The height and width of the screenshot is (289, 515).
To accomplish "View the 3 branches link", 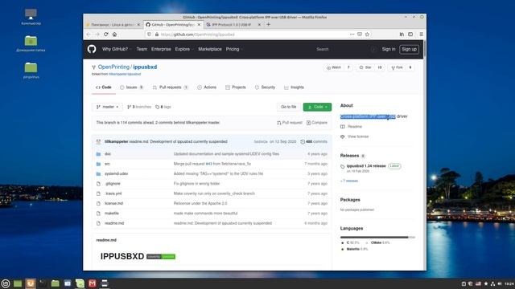I will pyautogui.click(x=139, y=107).
